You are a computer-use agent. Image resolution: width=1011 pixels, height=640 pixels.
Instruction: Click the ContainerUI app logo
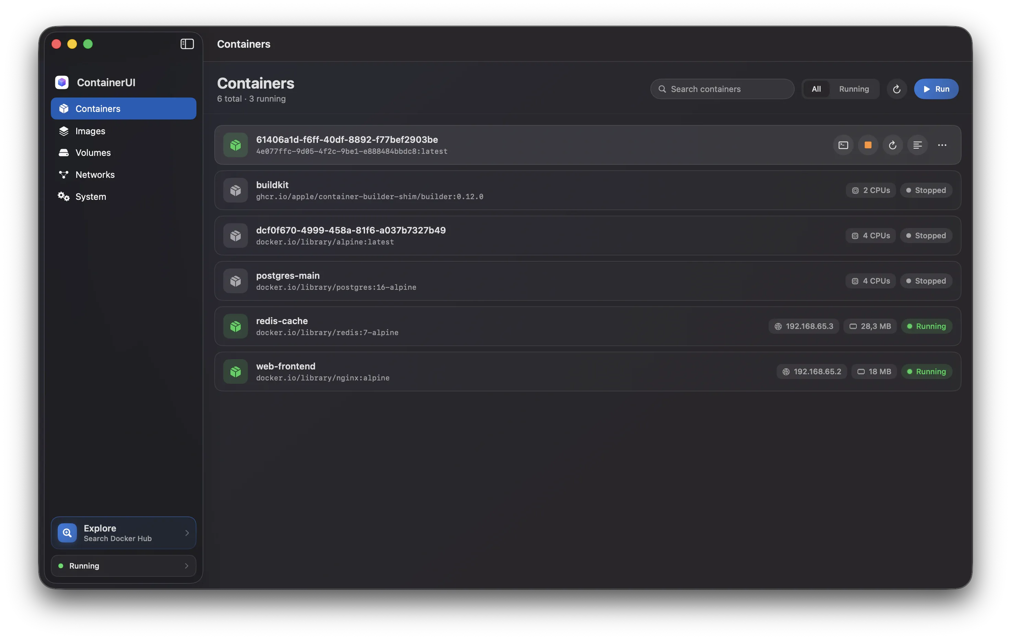(62, 82)
